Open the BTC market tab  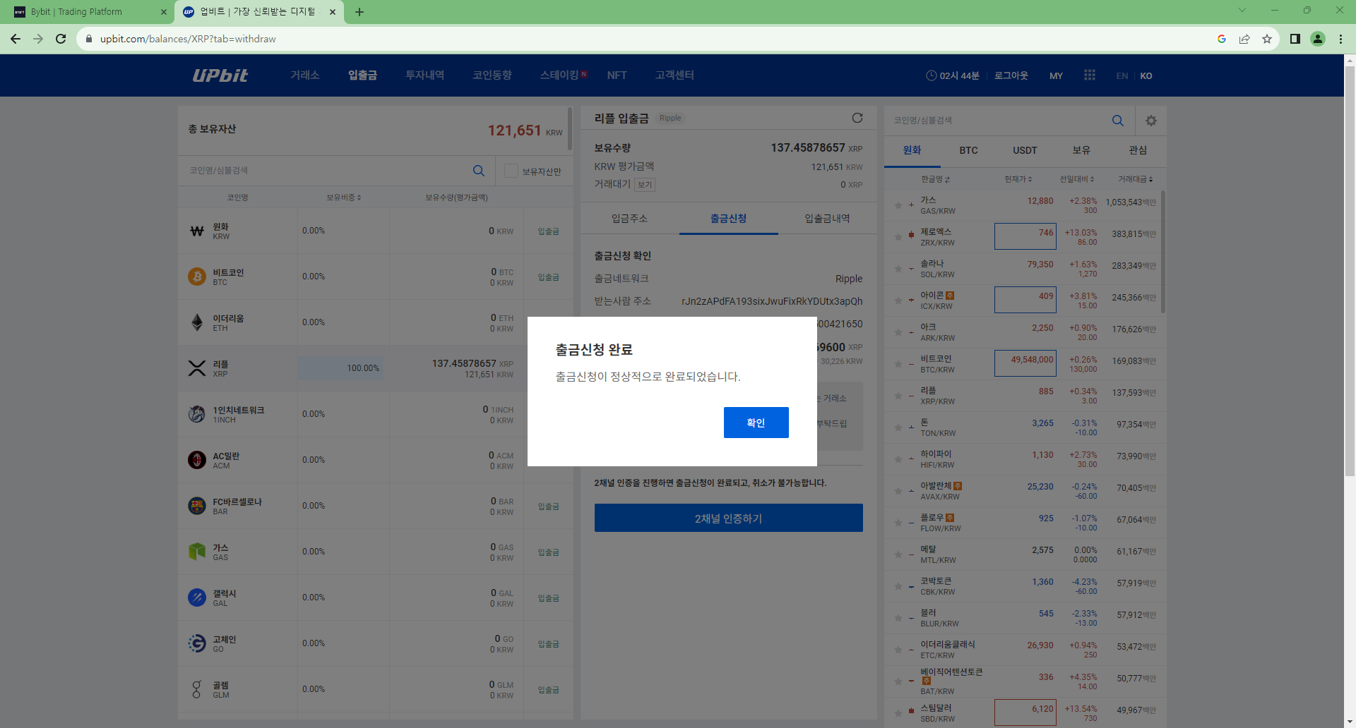968,150
